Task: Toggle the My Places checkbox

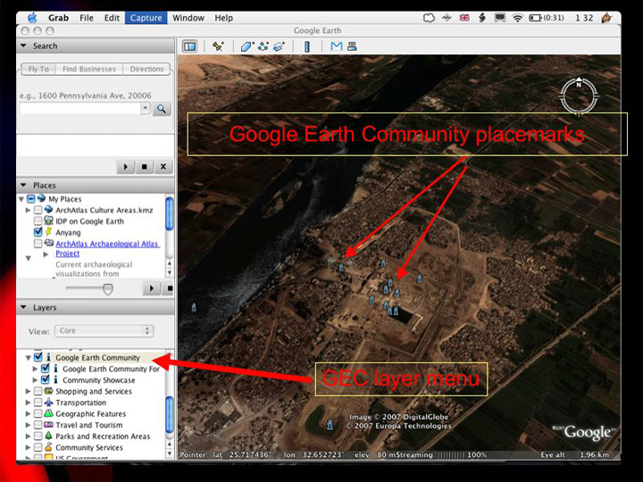Action: tap(30, 199)
